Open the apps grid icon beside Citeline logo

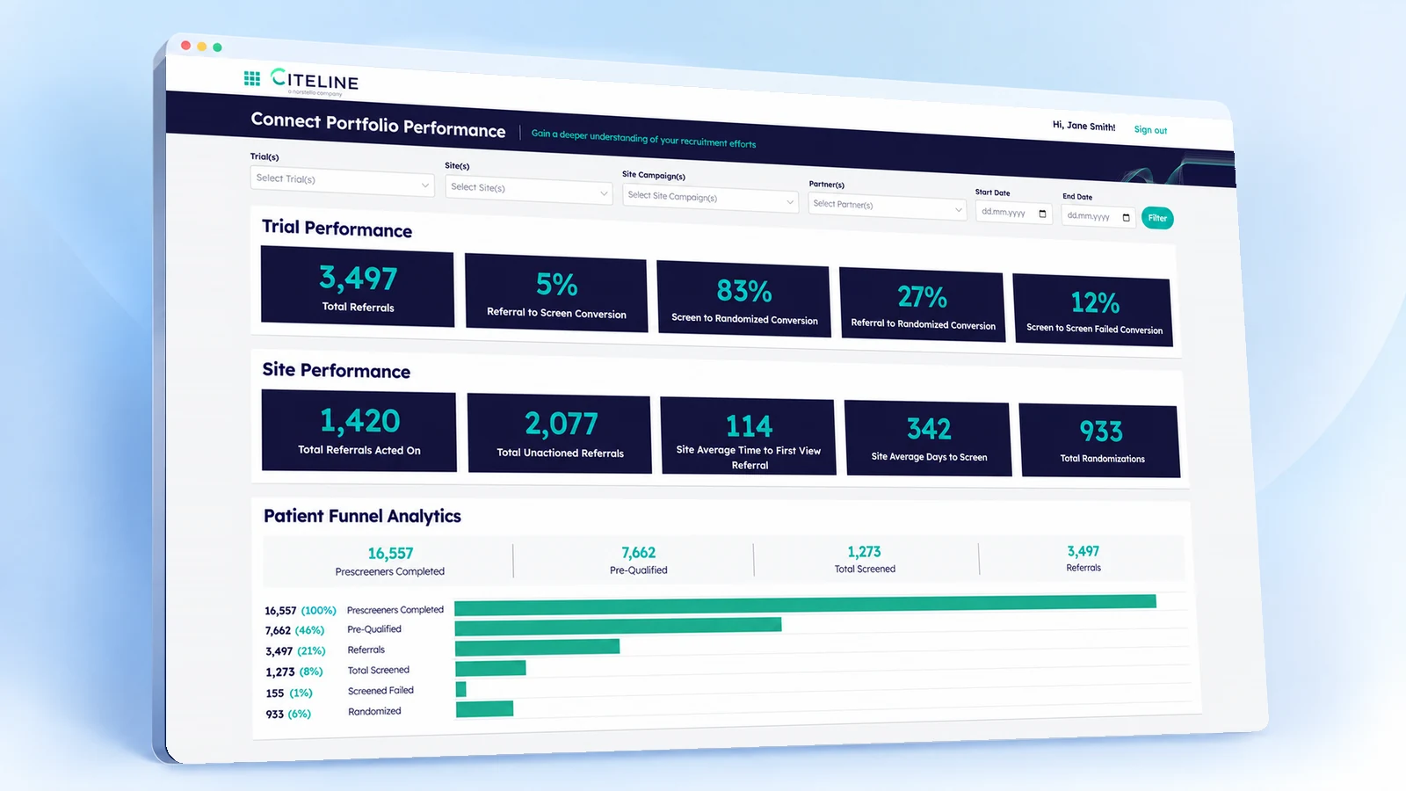coord(252,78)
